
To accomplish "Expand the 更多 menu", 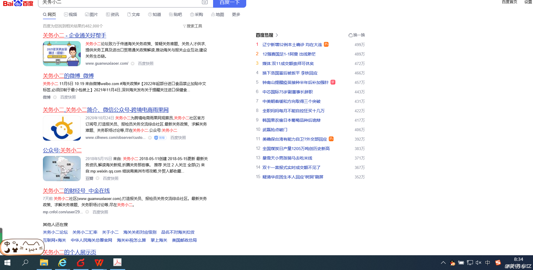I will [236, 14].
